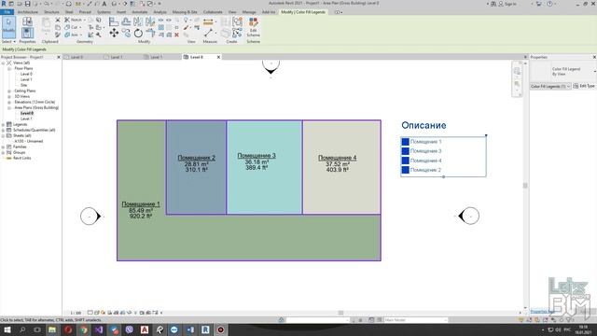Collapse the Floor Plans tree node
Viewport: 597px width, 336px height.
pos(9,68)
